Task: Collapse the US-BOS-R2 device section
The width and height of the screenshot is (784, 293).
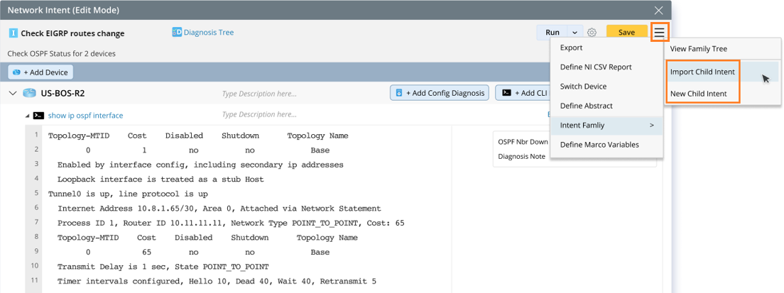Action: [x=13, y=94]
